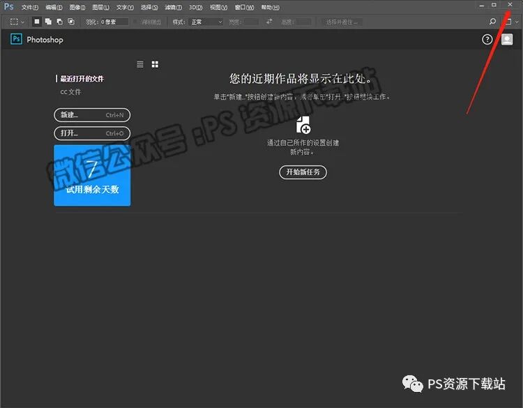Open the 文字(Y) menu

(125, 7)
